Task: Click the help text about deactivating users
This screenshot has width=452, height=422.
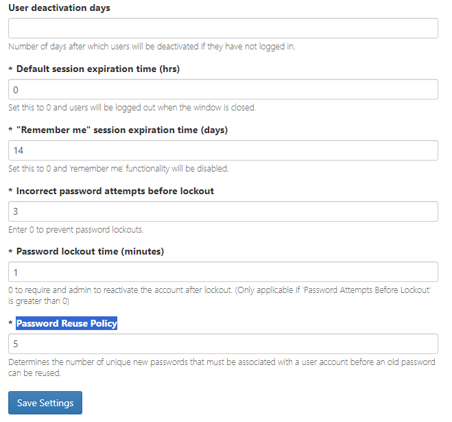Action: point(152,47)
